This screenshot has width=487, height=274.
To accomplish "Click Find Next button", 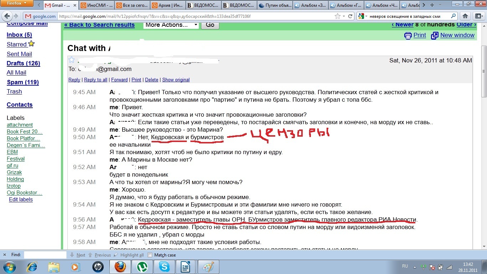I will coord(78,255).
